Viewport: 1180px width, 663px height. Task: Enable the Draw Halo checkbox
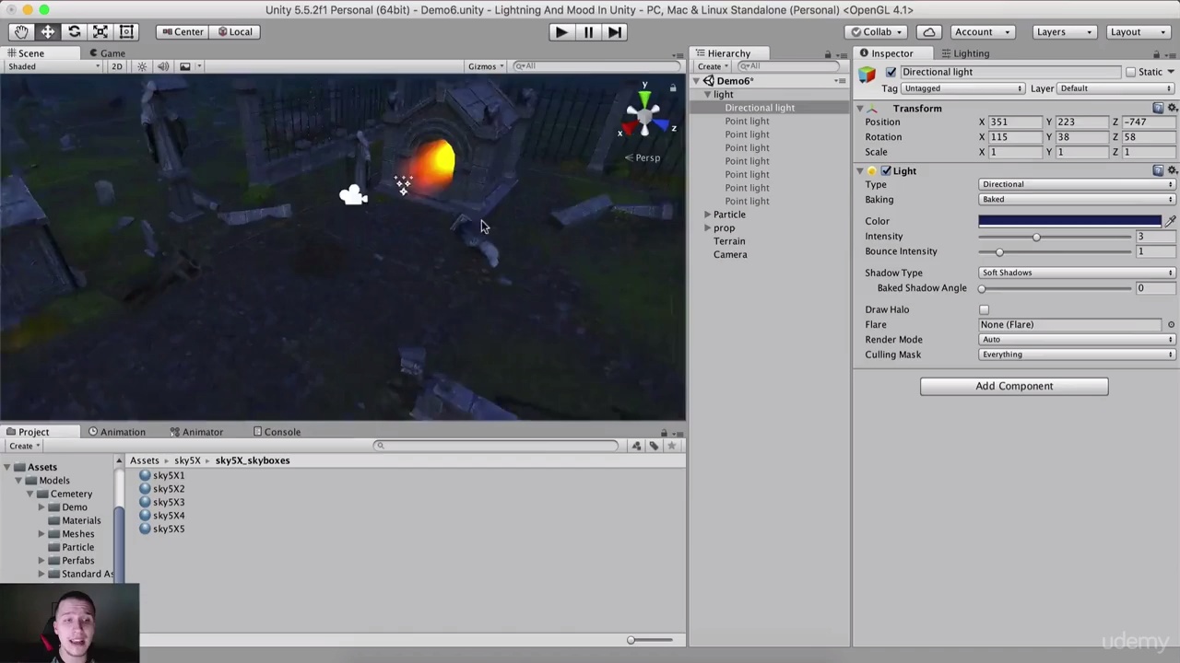click(984, 310)
